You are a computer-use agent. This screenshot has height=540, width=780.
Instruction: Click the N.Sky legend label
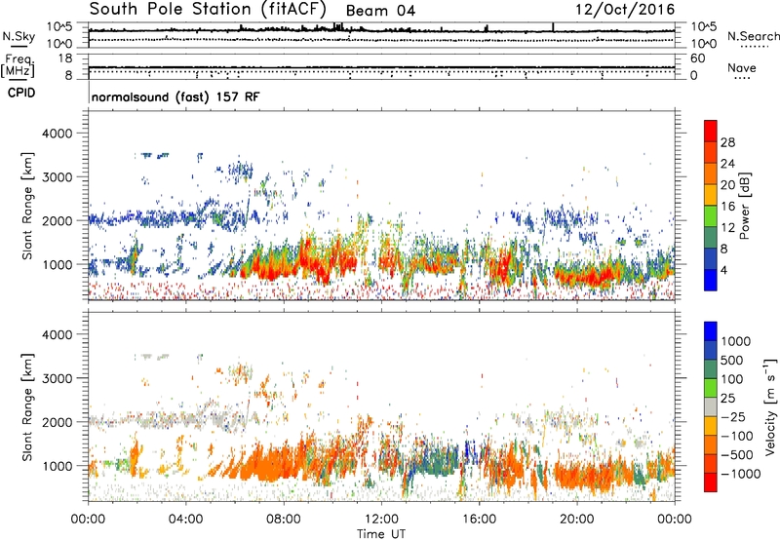click(19, 36)
